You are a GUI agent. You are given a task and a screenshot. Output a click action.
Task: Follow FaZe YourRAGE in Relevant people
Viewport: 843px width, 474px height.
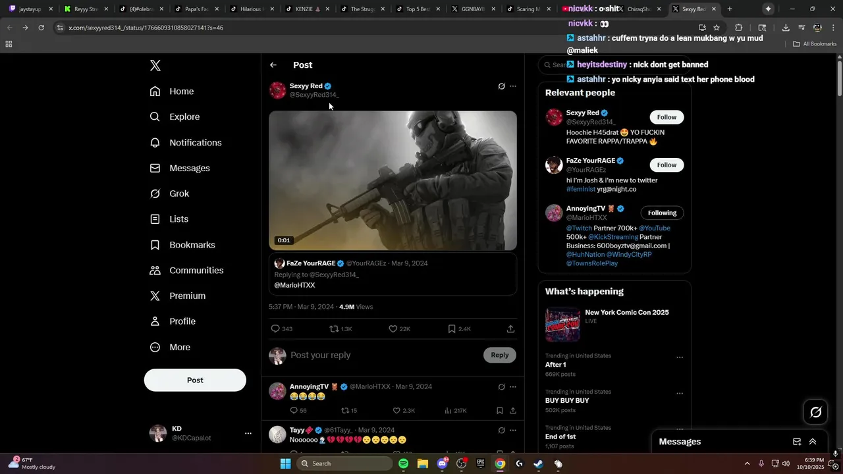point(666,165)
